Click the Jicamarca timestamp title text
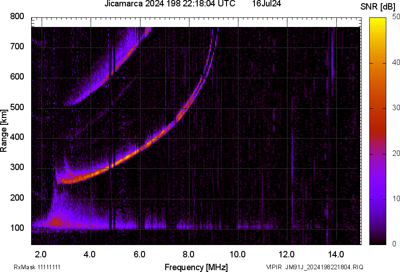This screenshot has height=272, width=400. [170, 4]
